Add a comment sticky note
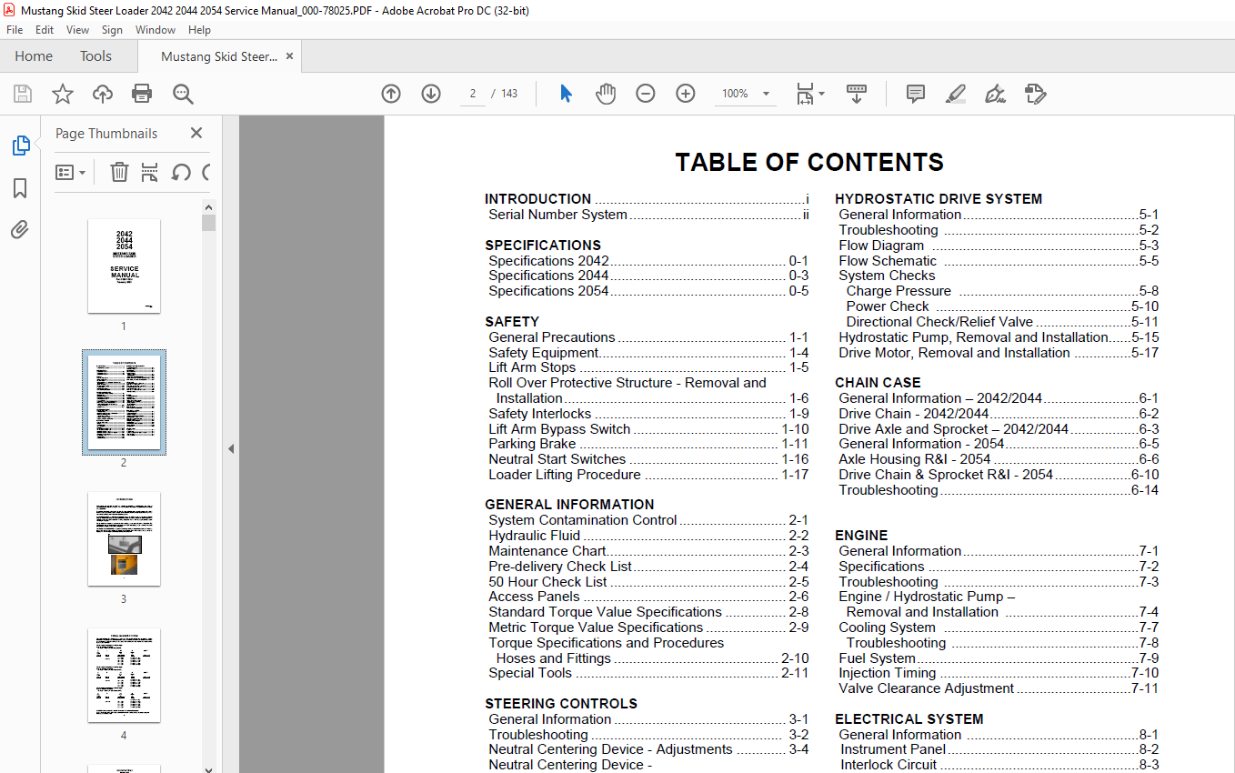Viewport: 1235px width, 773px height. tap(916, 94)
